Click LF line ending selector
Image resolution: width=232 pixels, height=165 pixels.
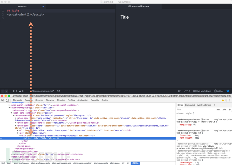point(179,91)
